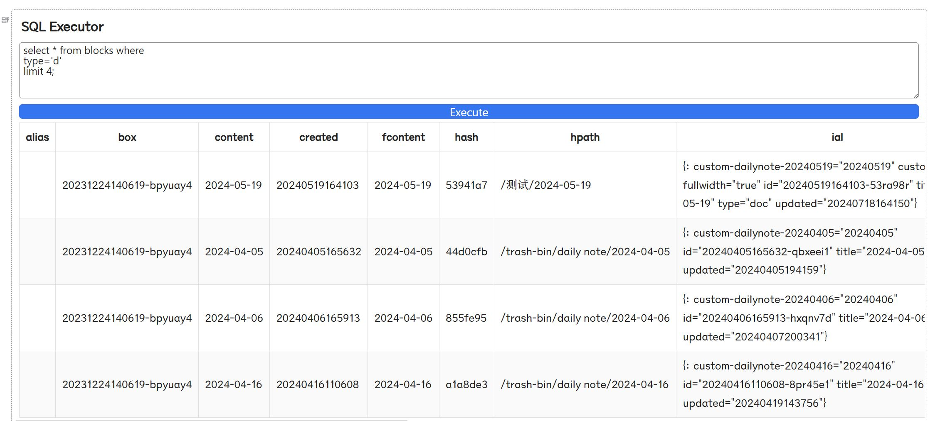Click hash value 44d0cfb

click(x=466, y=252)
